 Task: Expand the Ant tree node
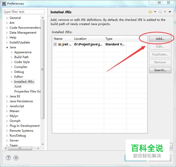click(x=7, y=23)
